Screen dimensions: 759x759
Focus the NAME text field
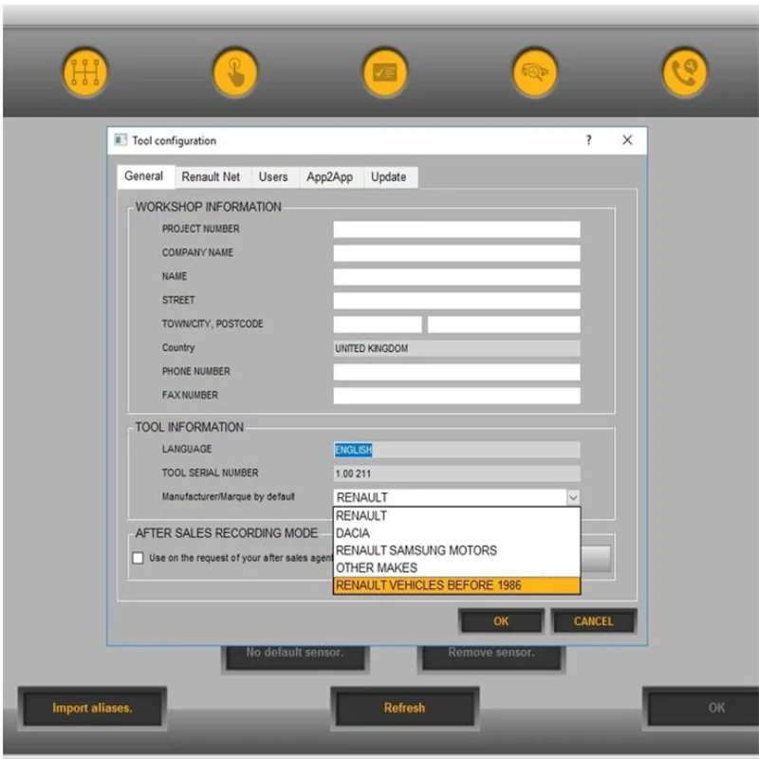[x=456, y=277]
